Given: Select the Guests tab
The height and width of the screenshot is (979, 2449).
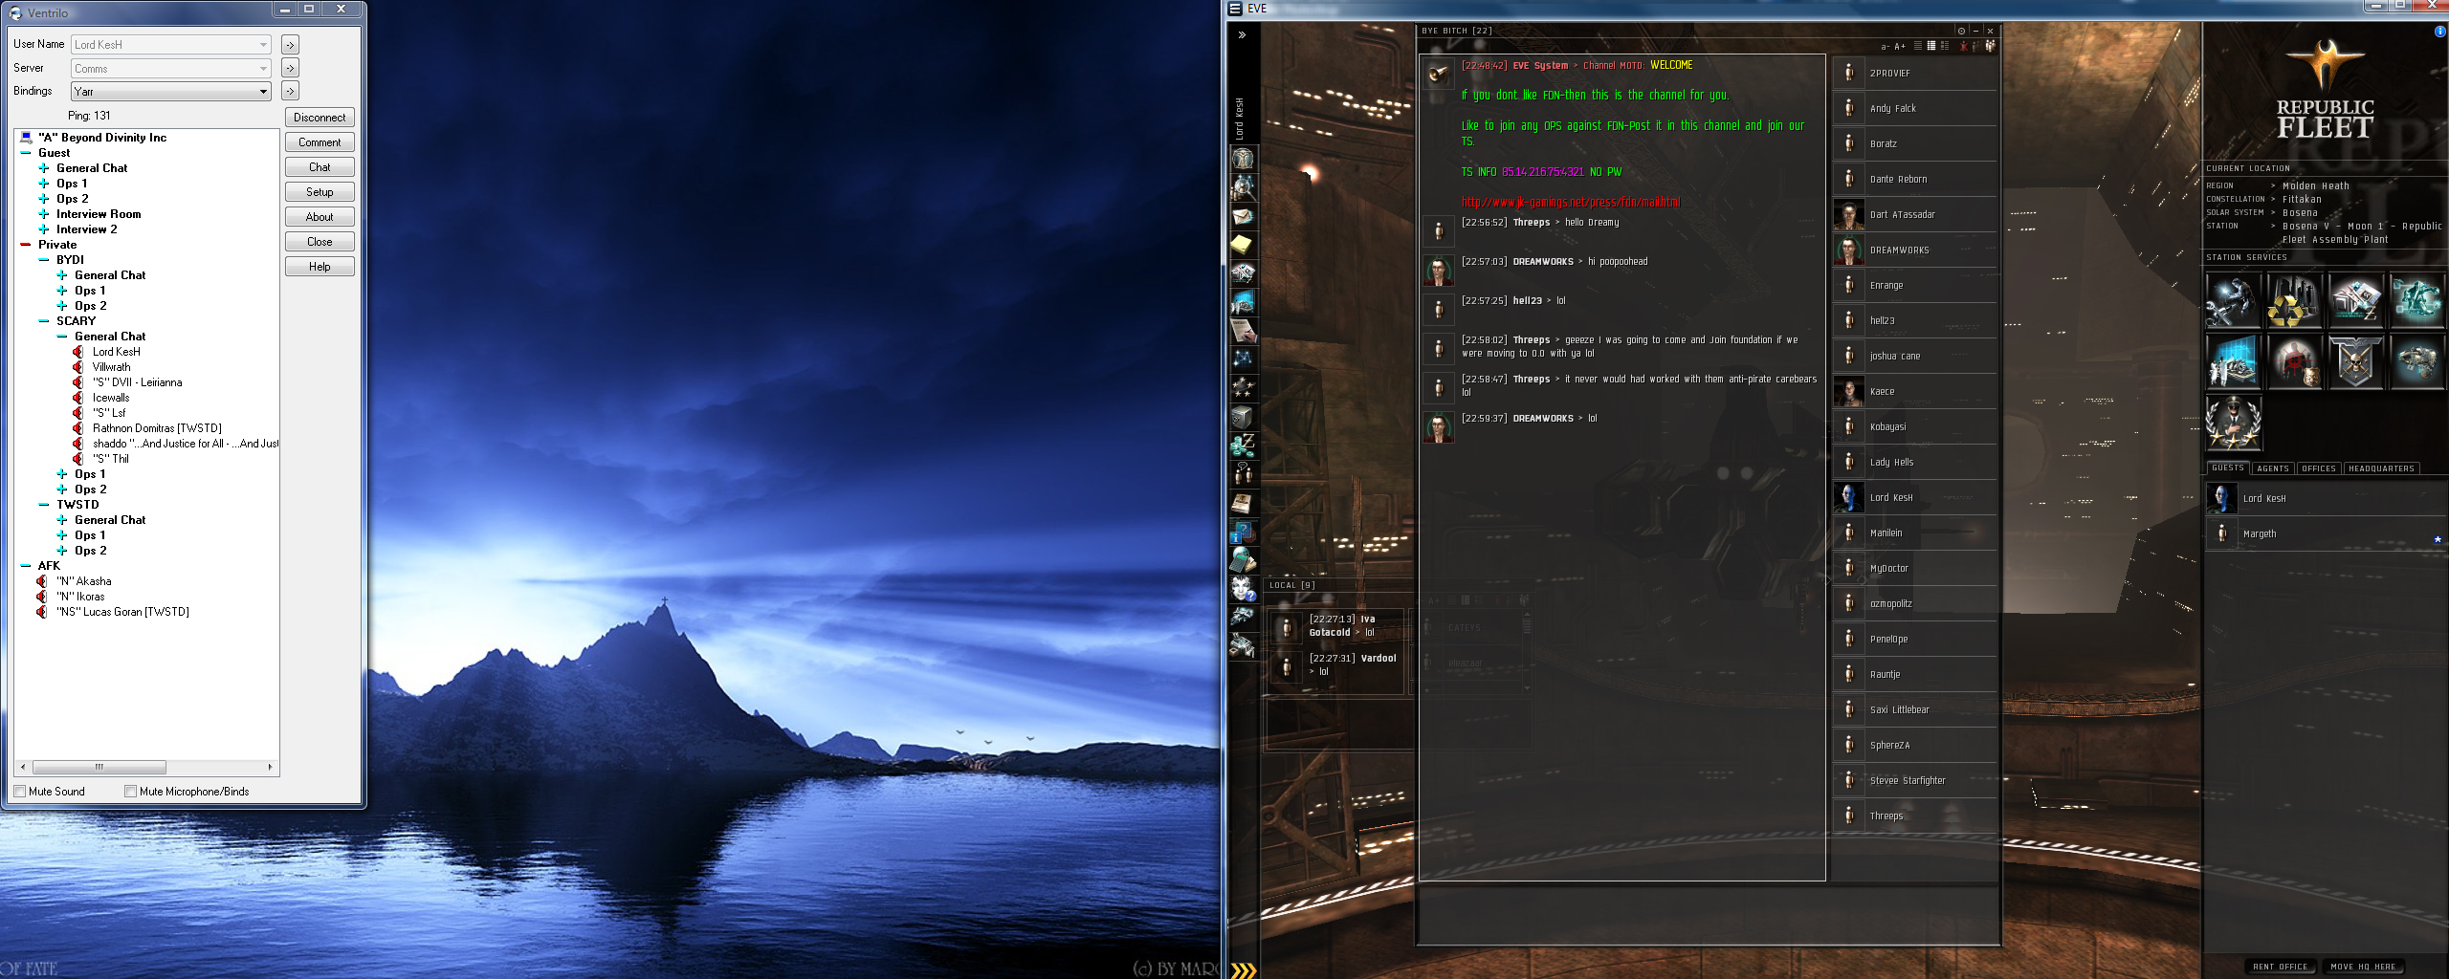Looking at the screenshot, I should pos(2228,468).
